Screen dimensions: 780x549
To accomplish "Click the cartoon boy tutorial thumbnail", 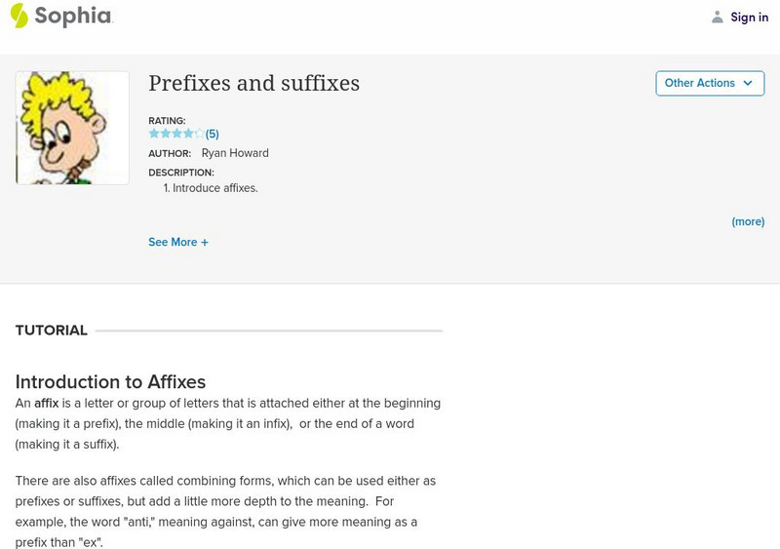I will click(72, 128).
